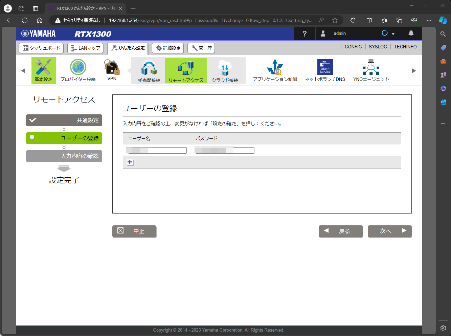Click the 次へ next button
This screenshot has height=336, width=451.
(390, 231)
